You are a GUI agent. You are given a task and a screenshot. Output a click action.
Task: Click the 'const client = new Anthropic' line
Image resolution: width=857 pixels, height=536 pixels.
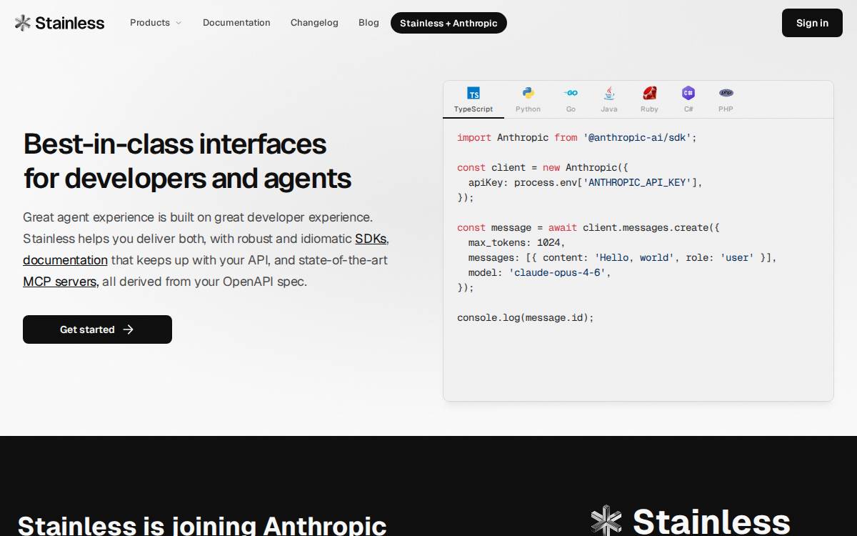click(543, 167)
